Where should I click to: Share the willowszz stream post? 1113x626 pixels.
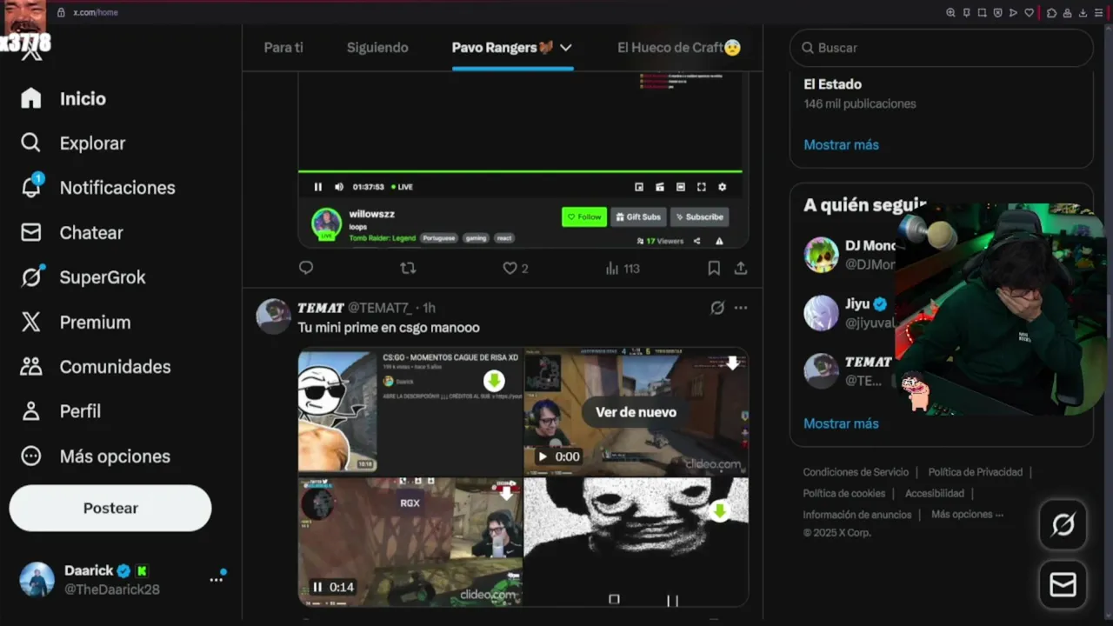click(x=741, y=269)
